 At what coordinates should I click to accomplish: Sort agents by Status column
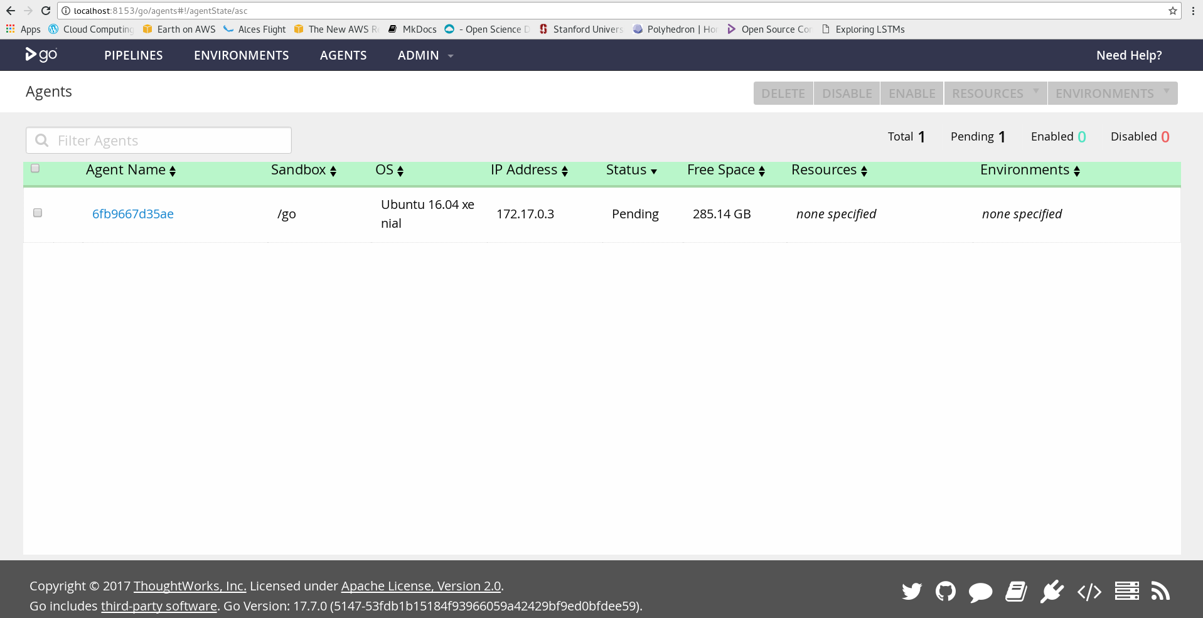click(x=631, y=170)
